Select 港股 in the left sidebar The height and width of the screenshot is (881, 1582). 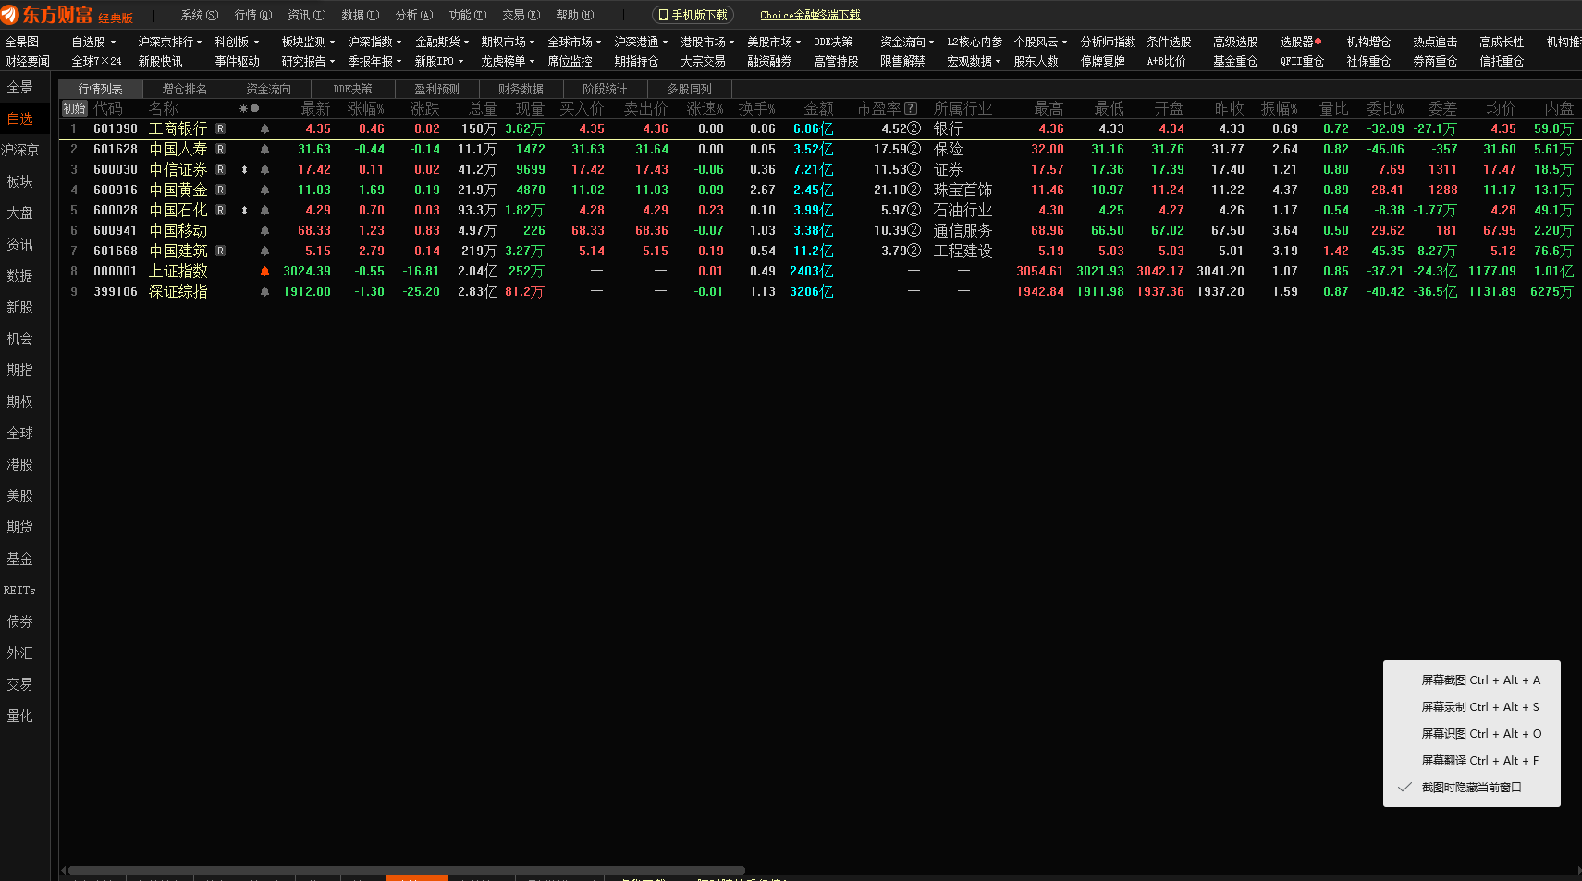19,465
